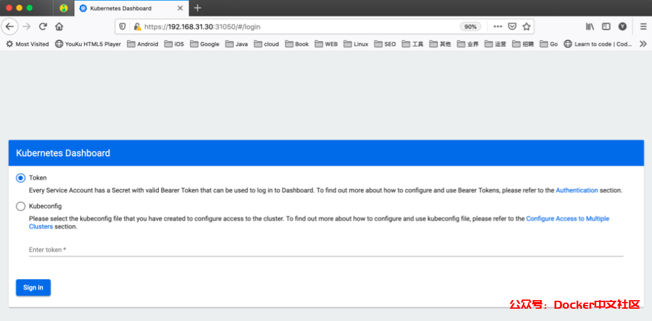This screenshot has width=652, height=321.
Task: Open the Firefox Library icon
Action: 590,26
